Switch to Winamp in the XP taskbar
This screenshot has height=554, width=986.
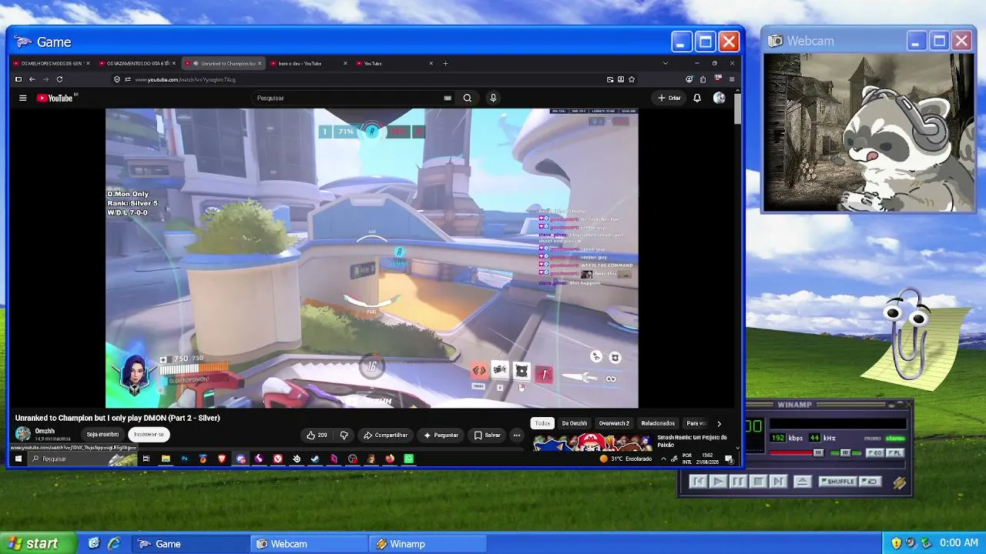(x=427, y=544)
